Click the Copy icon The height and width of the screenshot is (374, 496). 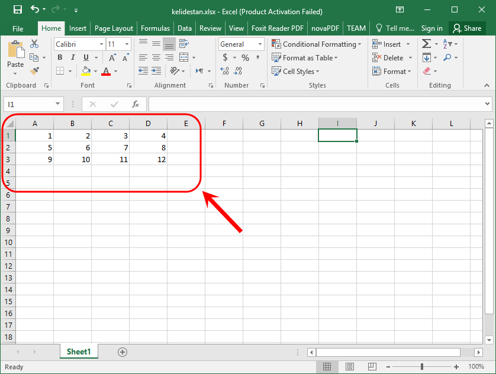tap(34, 57)
